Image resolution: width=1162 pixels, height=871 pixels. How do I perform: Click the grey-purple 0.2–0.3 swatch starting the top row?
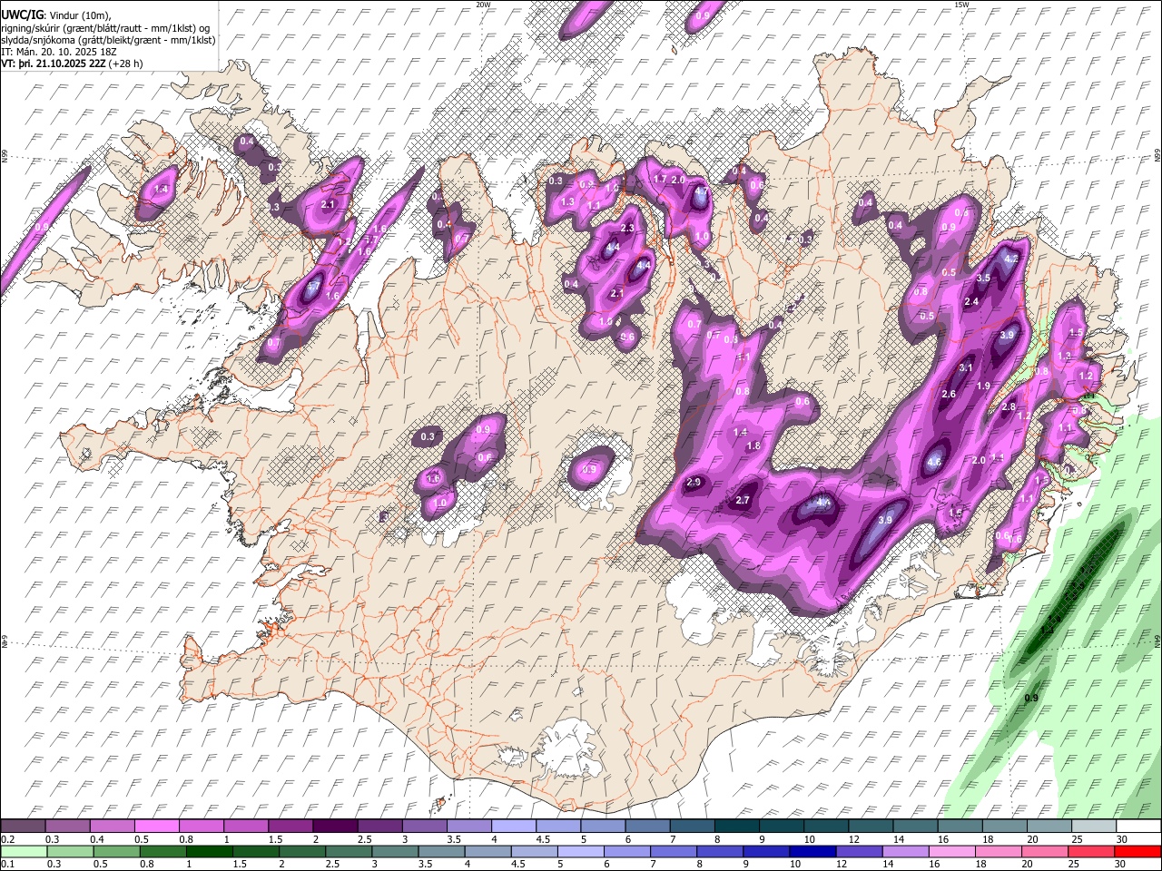pyautogui.click(x=25, y=826)
